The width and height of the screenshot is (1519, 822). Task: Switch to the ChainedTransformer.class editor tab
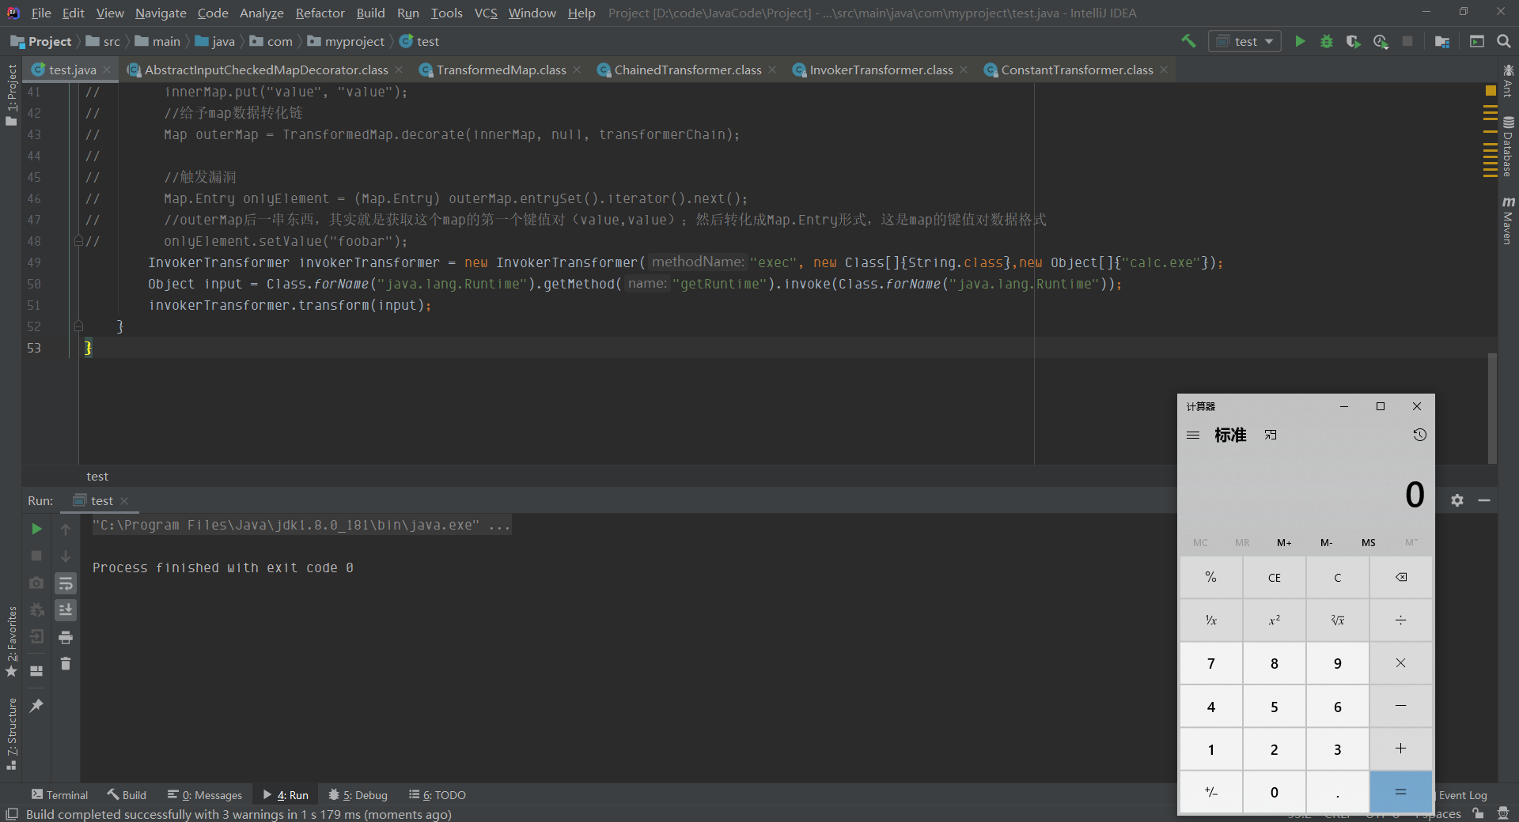688,70
